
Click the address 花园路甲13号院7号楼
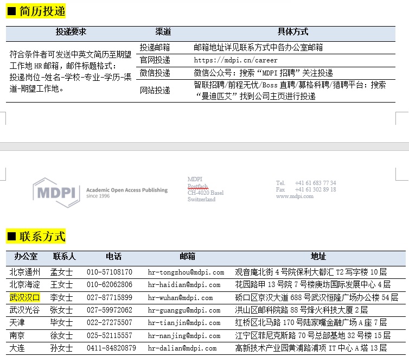coord(274,285)
